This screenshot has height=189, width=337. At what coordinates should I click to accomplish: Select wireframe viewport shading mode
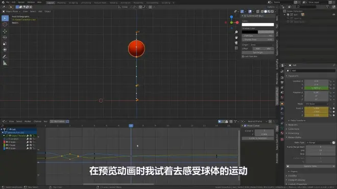tap(262, 11)
